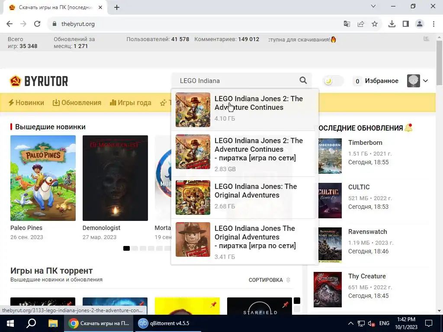
Task: Open Windows taskbar search
Action: click(31, 323)
